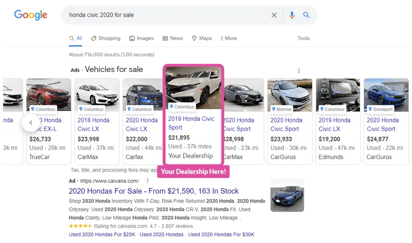Select the All results tab
The height and width of the screenshot is (243, 412).
[x=76, y=38]
